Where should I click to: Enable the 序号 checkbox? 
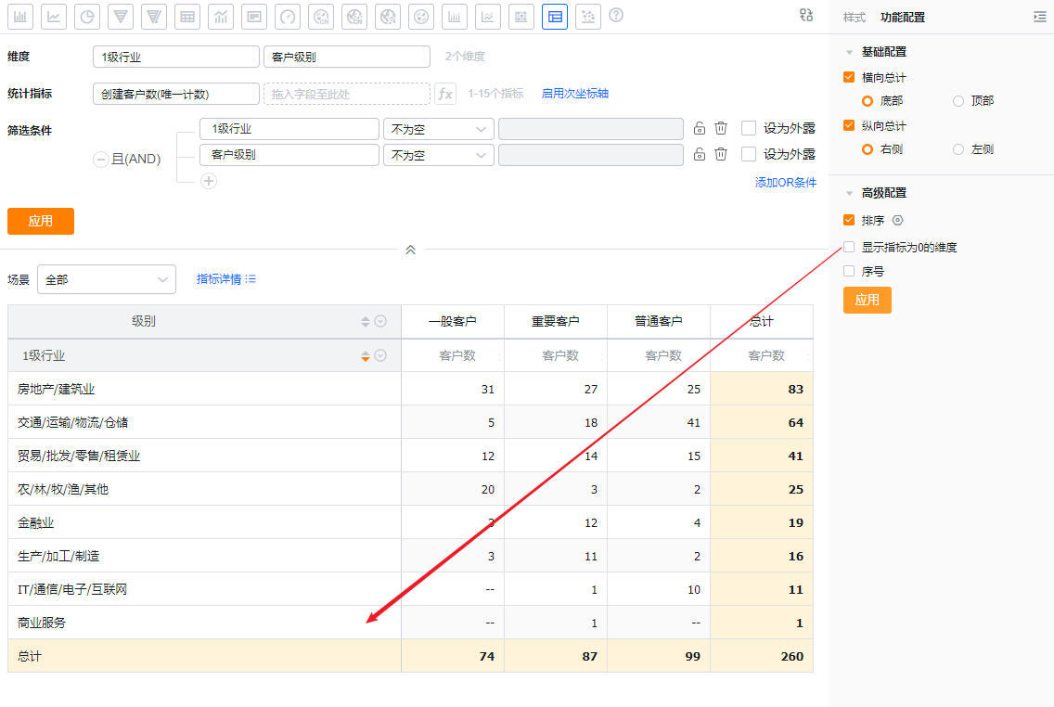tap(849, 272)
